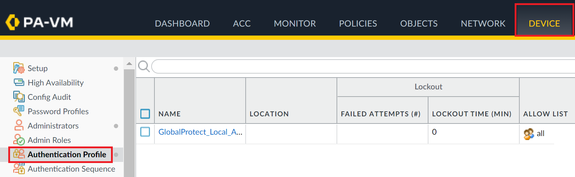Viewport: 575px width, 177px height.
Task: Click the Config Audit icon
Action: point(19,97)
